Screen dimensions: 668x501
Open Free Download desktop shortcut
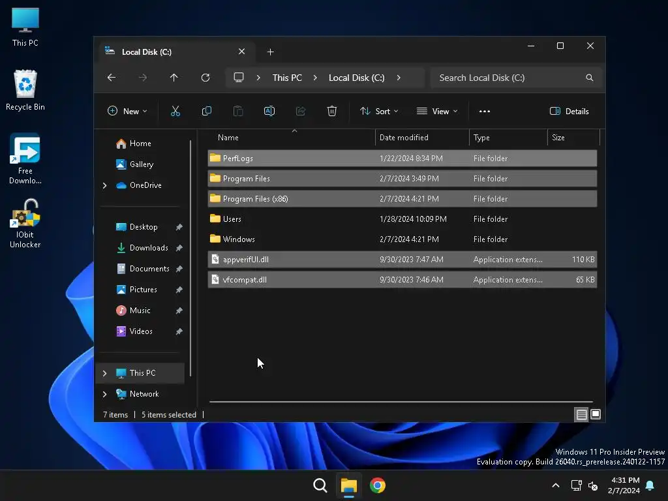pos(25,159)
